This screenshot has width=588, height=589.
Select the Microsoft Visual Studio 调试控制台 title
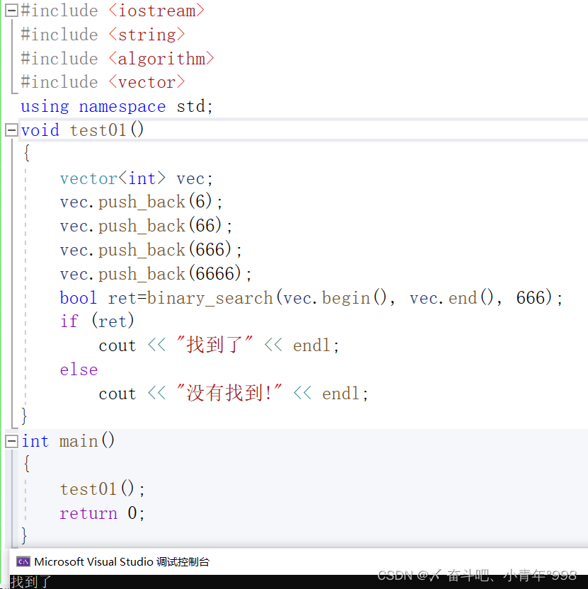[122, 561]
